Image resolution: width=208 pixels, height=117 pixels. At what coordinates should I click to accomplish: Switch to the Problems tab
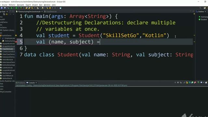20,83
